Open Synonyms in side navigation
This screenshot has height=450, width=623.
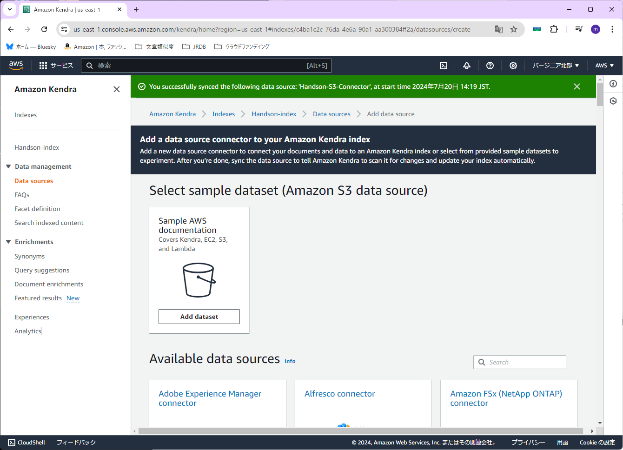pos(29,256)
